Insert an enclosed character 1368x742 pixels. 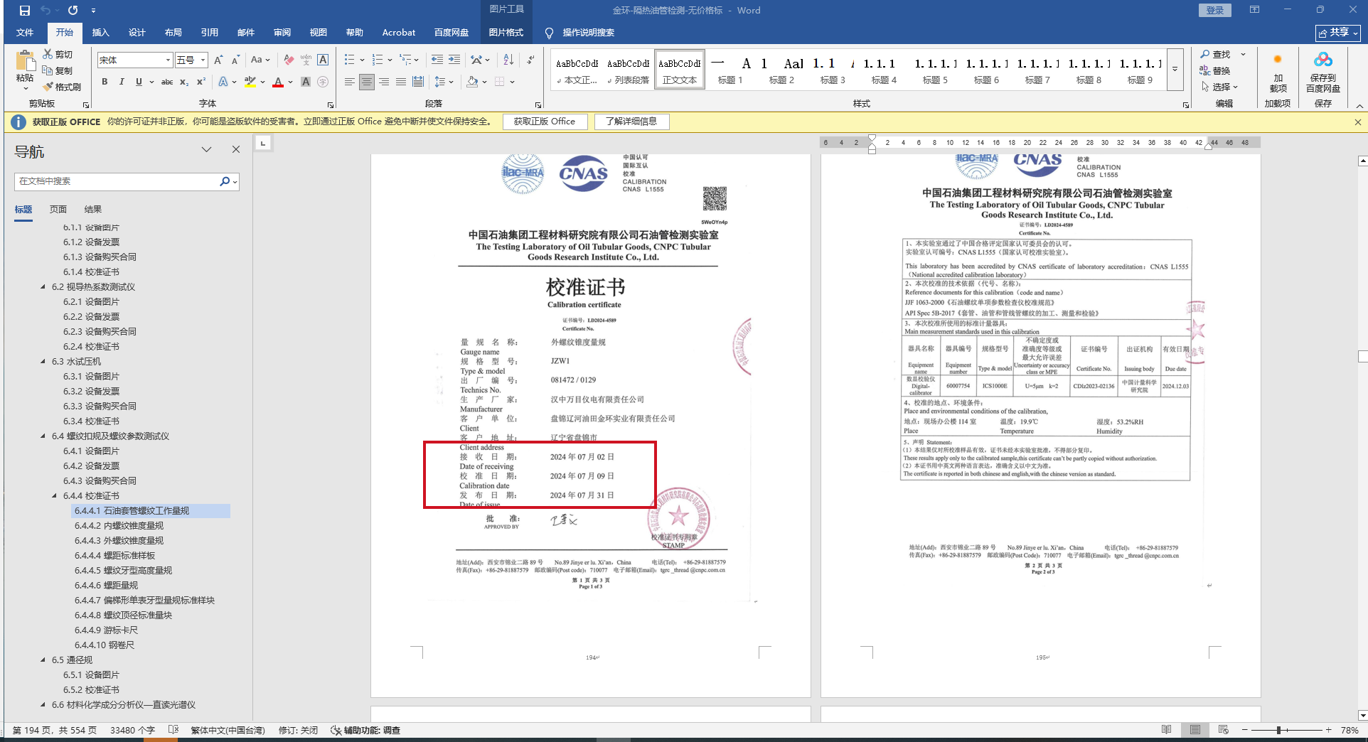click(323, 82)
